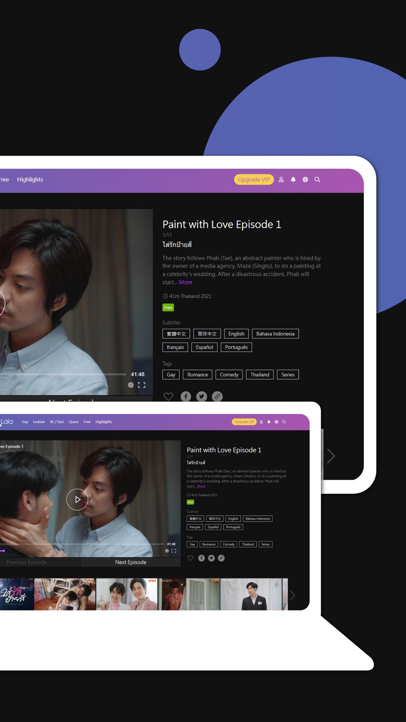Open Highlights menu in laptop window

point(104,422)
